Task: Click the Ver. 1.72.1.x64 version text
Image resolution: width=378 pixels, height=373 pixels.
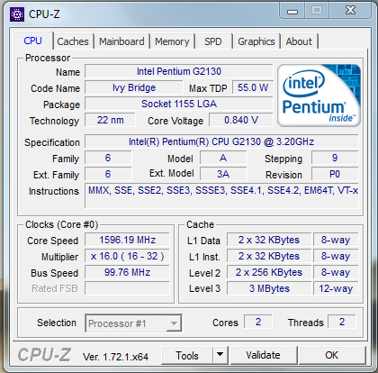Action: pyautogui.click(x=115, y=357)
